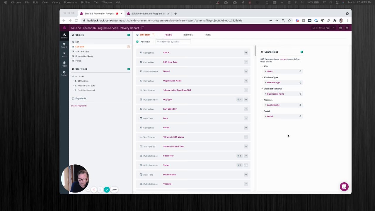The width and height of the screenshot is (375, 211).
Task: Collapse the Organization Name connections group
Action: point(262,89)
